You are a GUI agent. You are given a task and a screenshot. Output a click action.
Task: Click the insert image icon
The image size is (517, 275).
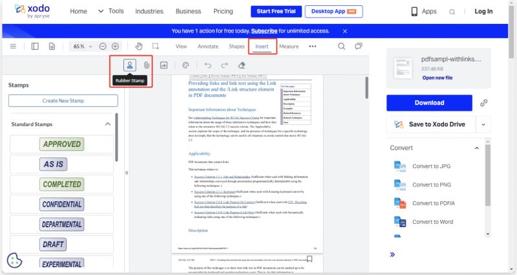164,65
